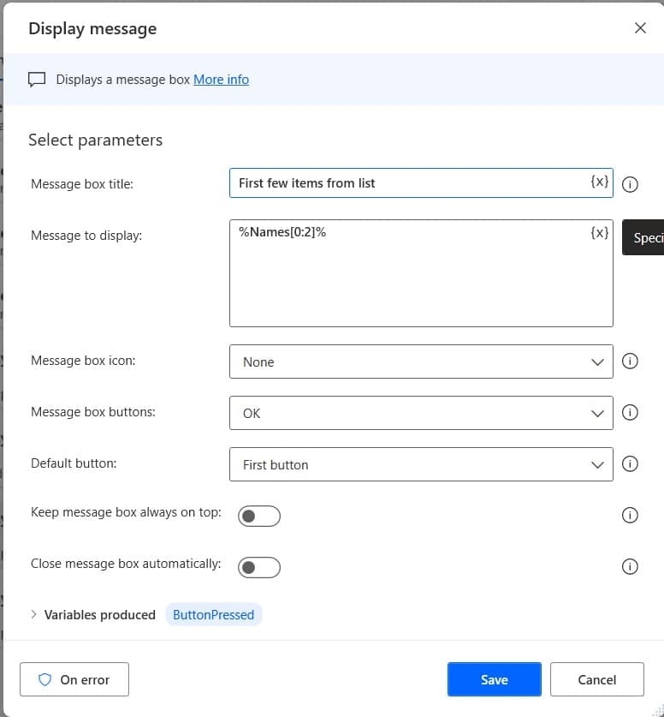Screen dimensions: 664x717
Task: Click the ButtonPressed variable chip
Action: click(x=213, y=614)
